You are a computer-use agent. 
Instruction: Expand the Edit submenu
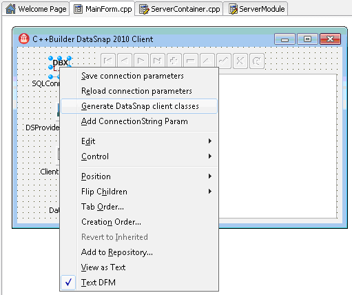coord(139,141)
